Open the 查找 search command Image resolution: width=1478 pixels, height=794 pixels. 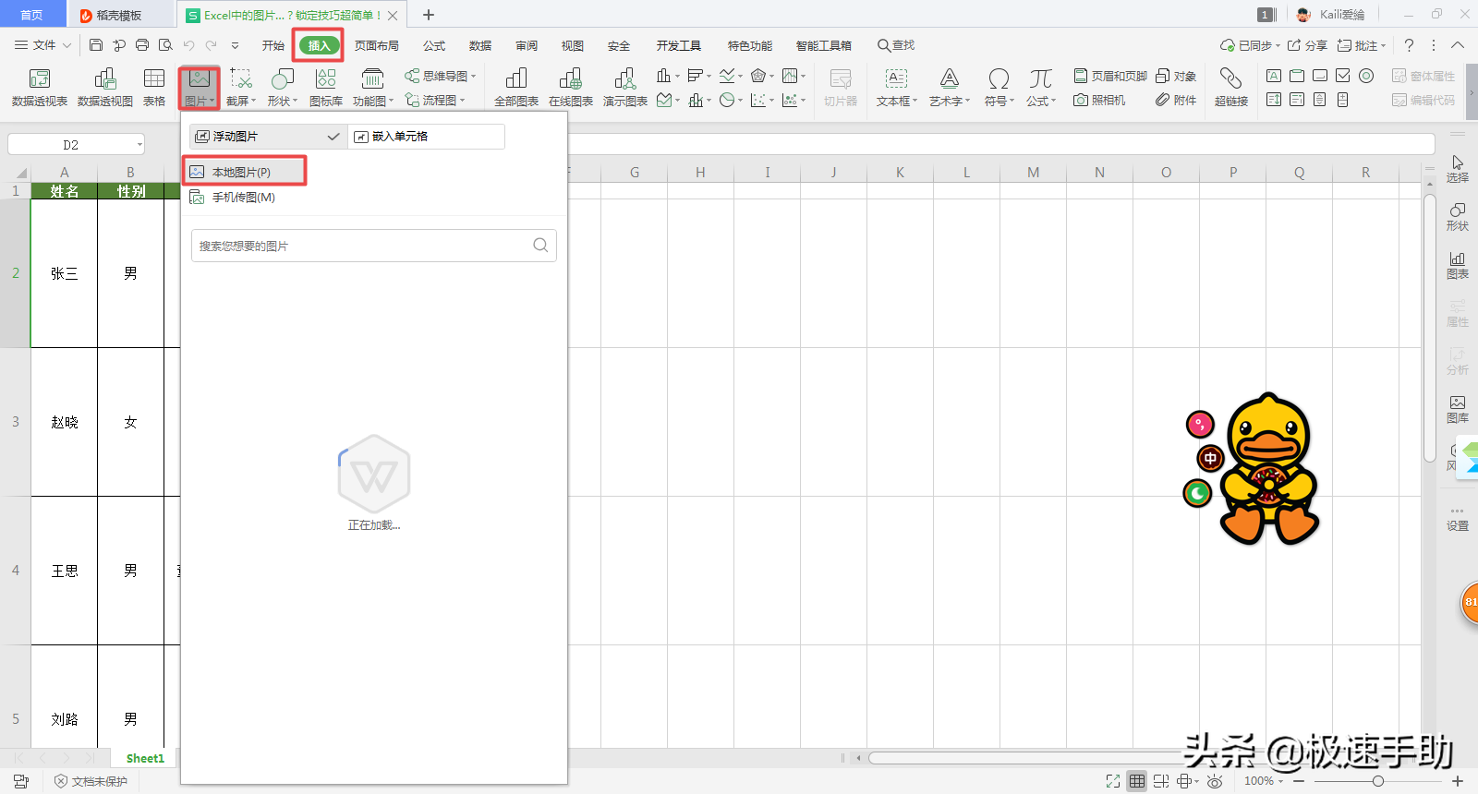point(896,45)
